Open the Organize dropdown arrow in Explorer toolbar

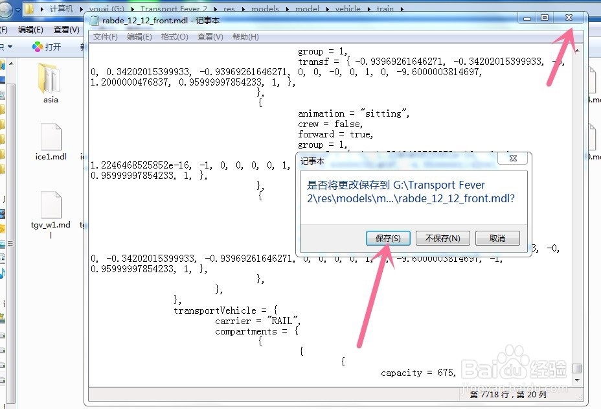pos(10,47)
